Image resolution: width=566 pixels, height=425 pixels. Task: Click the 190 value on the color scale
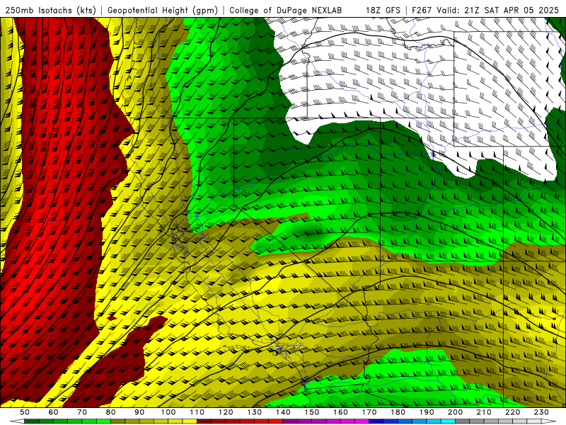pyautogui.click(x=427, y=412)
